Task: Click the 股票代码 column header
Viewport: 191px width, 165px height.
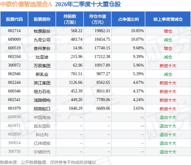Action: pos(14,19)
